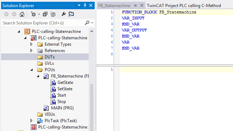Select the FB_Statemachine label in the tree
The image size is (233, 131).
click(70, 76)
